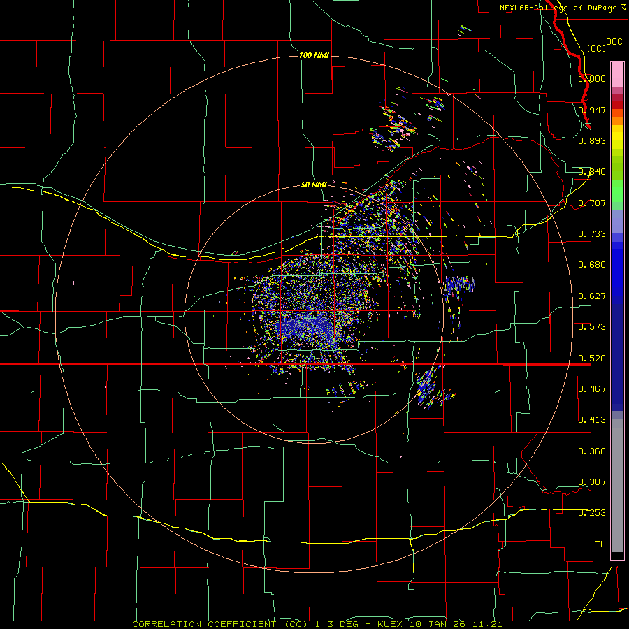
Task: Click the CORRELATION COEFFICIENT (CC) caption text
Action: (x=220, y=624)
